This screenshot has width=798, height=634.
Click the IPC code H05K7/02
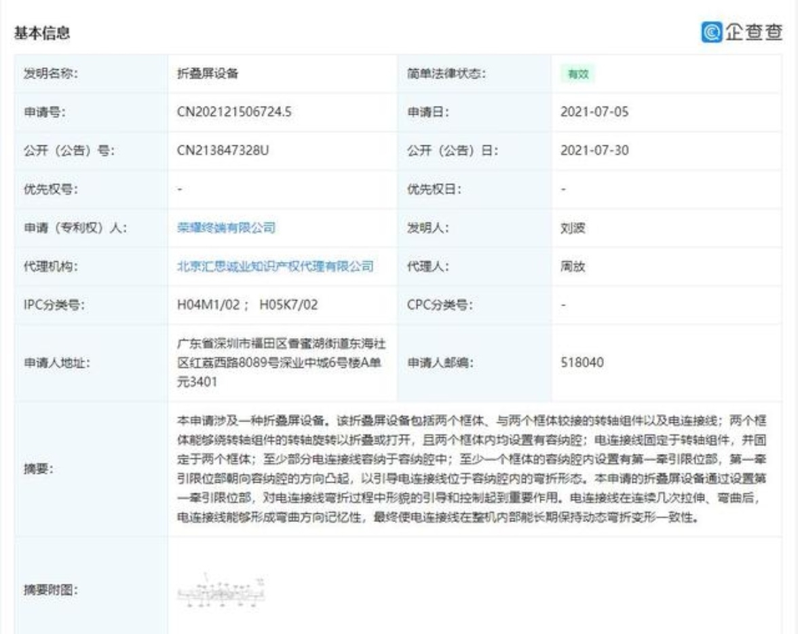288,305
